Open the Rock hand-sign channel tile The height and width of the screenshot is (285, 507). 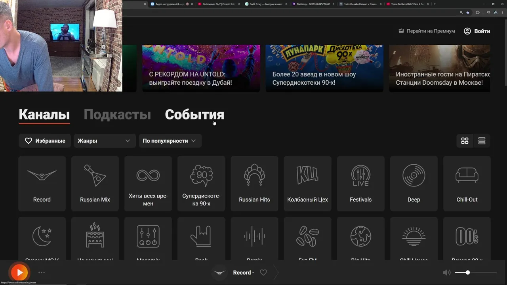201,238
